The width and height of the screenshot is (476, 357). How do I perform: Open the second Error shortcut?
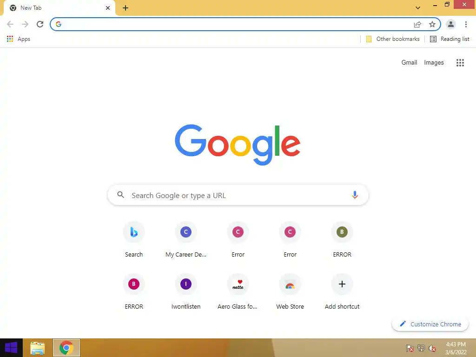pyautogui.click(x=290, y=240)
